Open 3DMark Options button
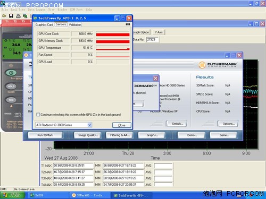The width and height of the screenshot is (266, 199). 228,124
